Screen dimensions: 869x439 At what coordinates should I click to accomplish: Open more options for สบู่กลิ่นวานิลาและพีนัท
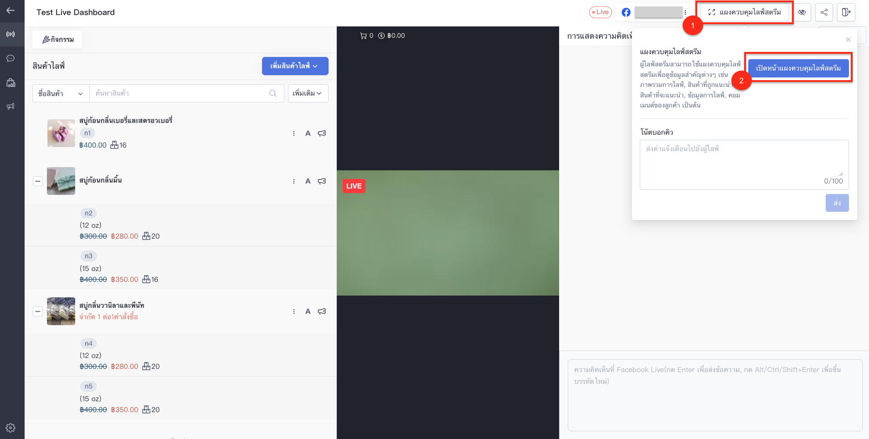tap(294, 311)
